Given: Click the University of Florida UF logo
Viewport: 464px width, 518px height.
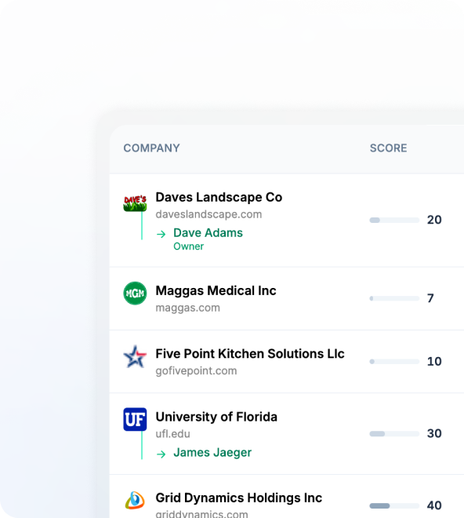Looking at the screenshot, I should point(135,419).
